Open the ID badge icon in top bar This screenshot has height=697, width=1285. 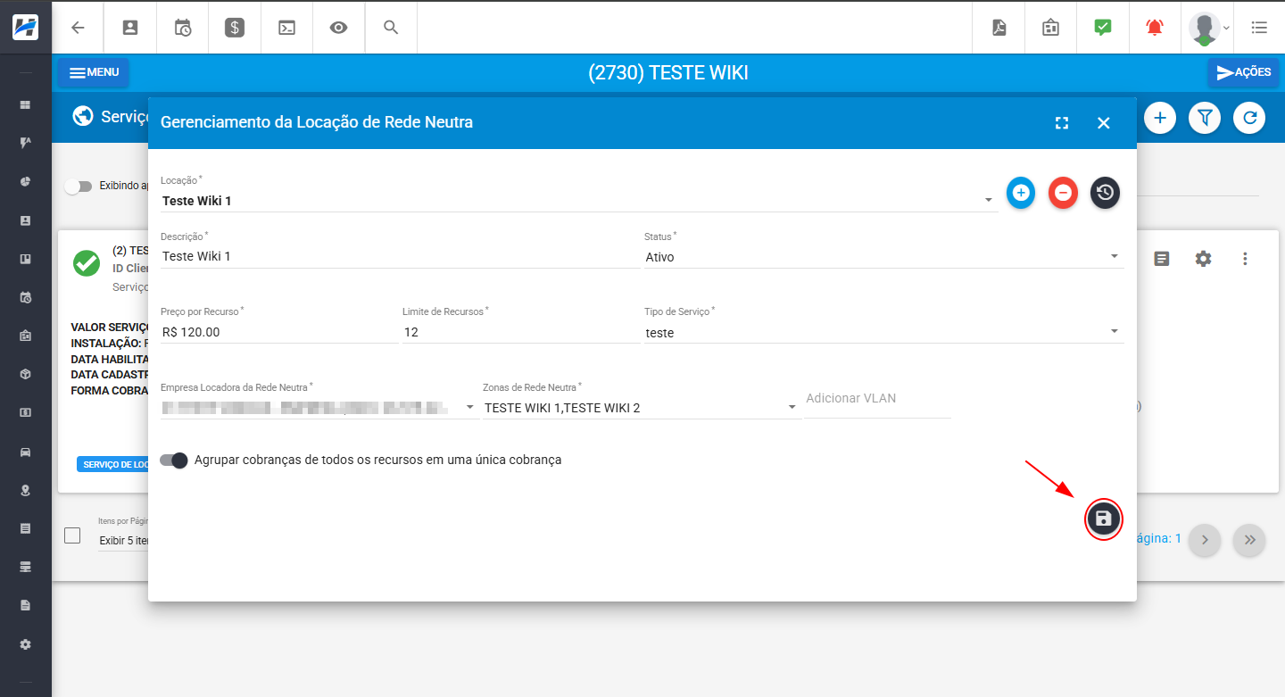1050,28
